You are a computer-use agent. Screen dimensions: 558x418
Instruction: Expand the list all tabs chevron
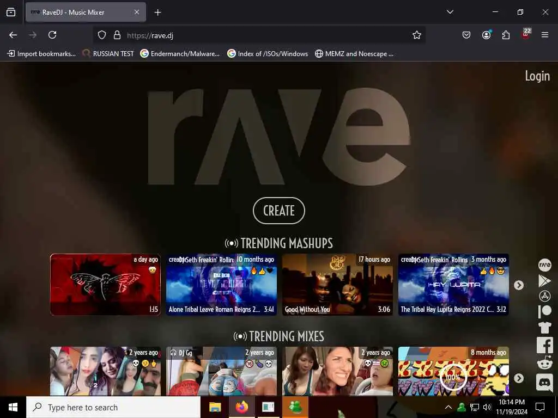(x=450, y=12)
